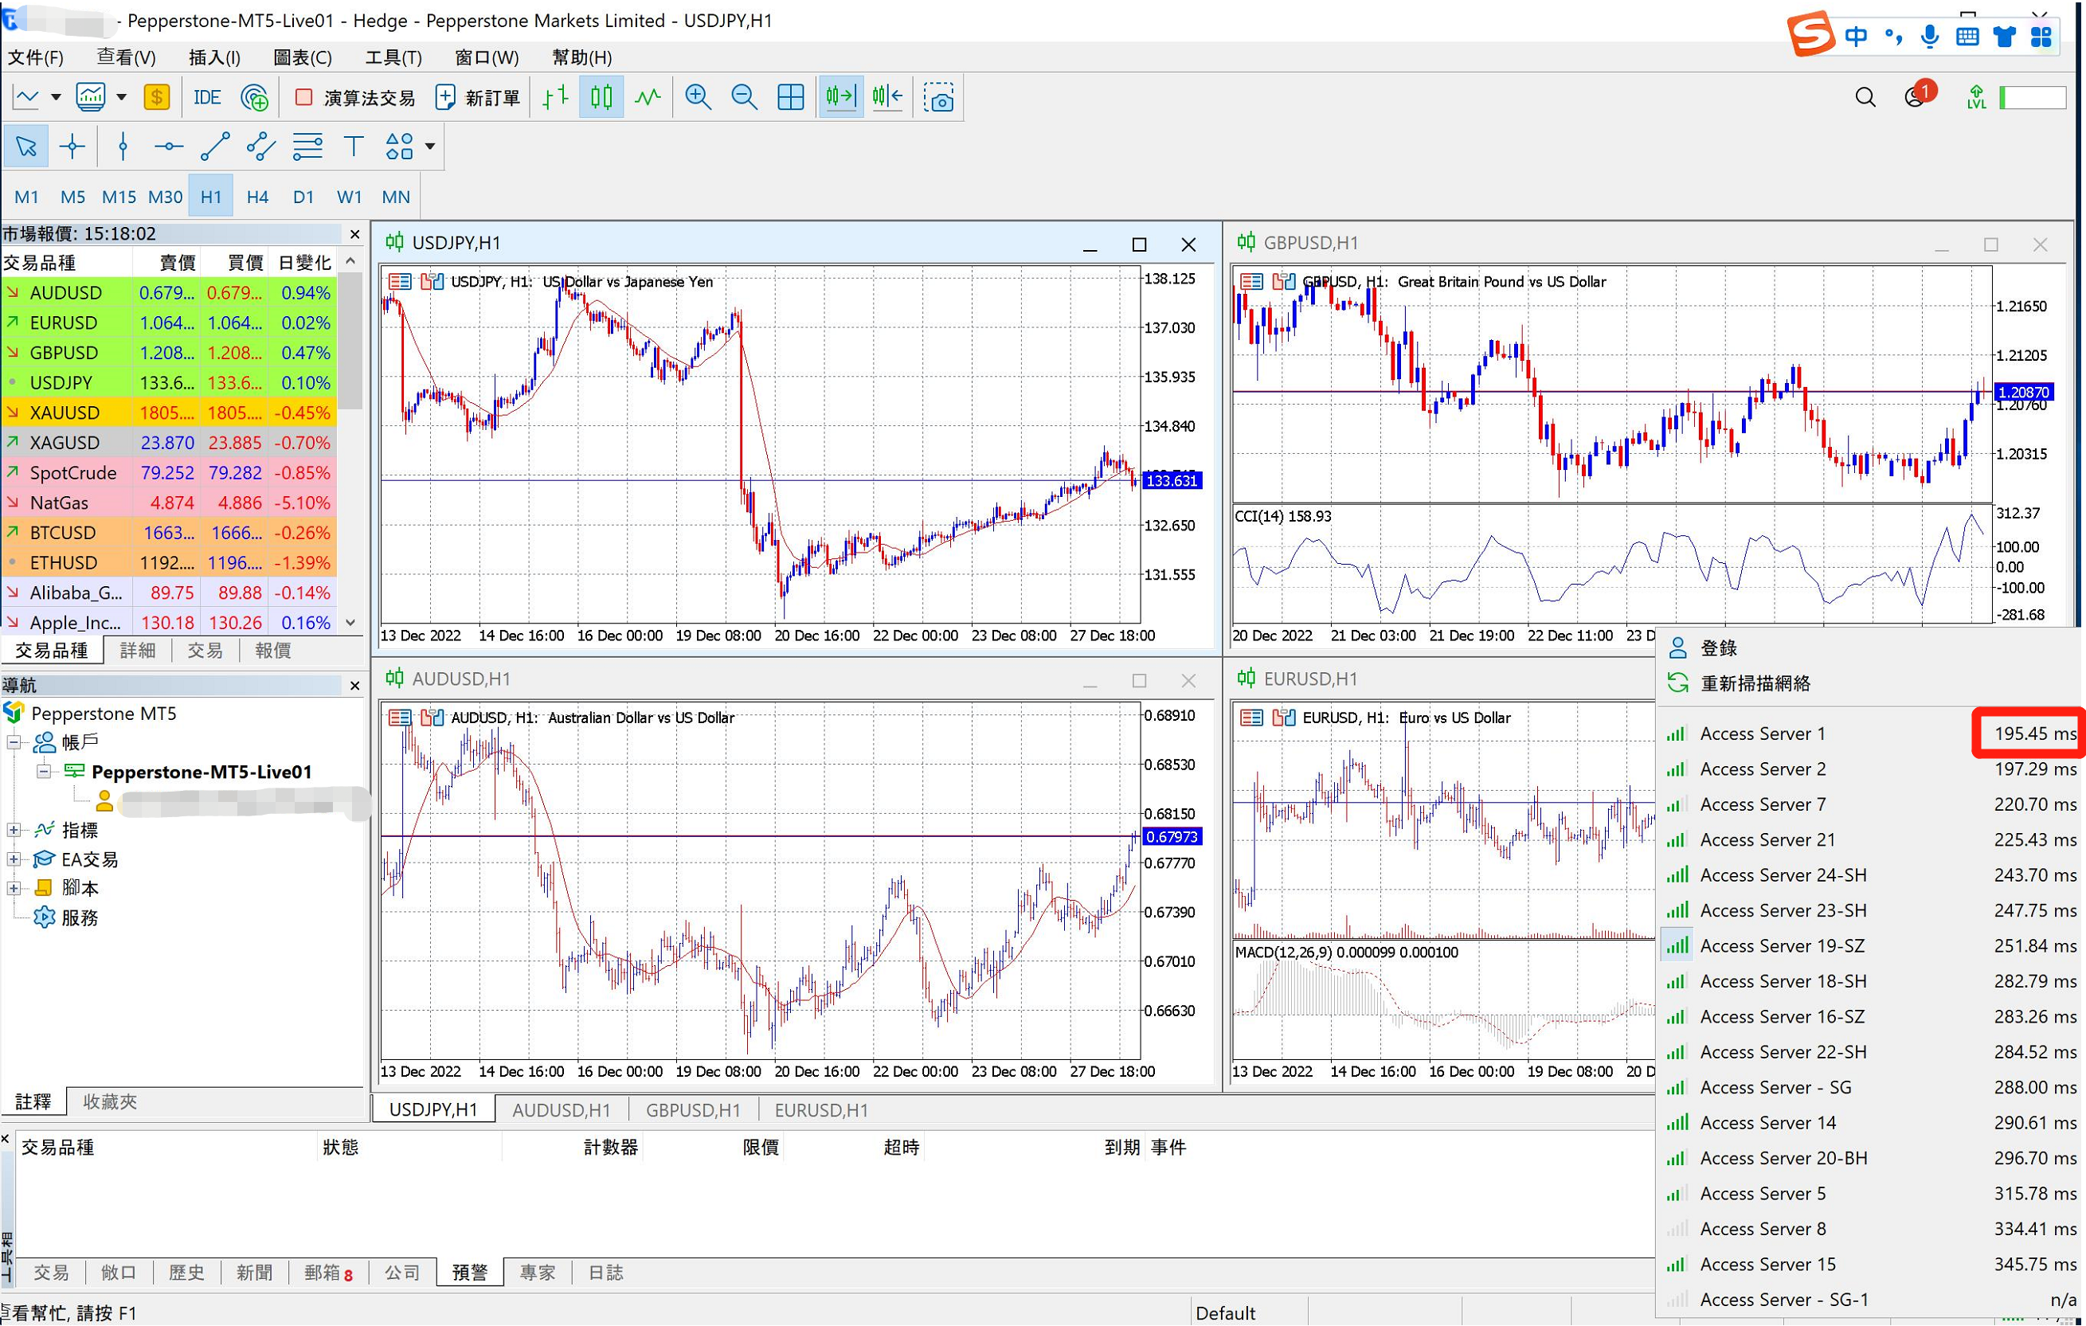Zoom in the chart
Viewport: 2086px width, 1326px height.
pyautogui.click(x=698, y=97)
